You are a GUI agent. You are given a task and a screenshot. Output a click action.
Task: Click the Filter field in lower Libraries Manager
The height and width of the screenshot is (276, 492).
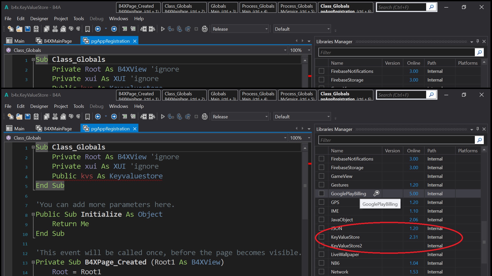pos(396,140)
